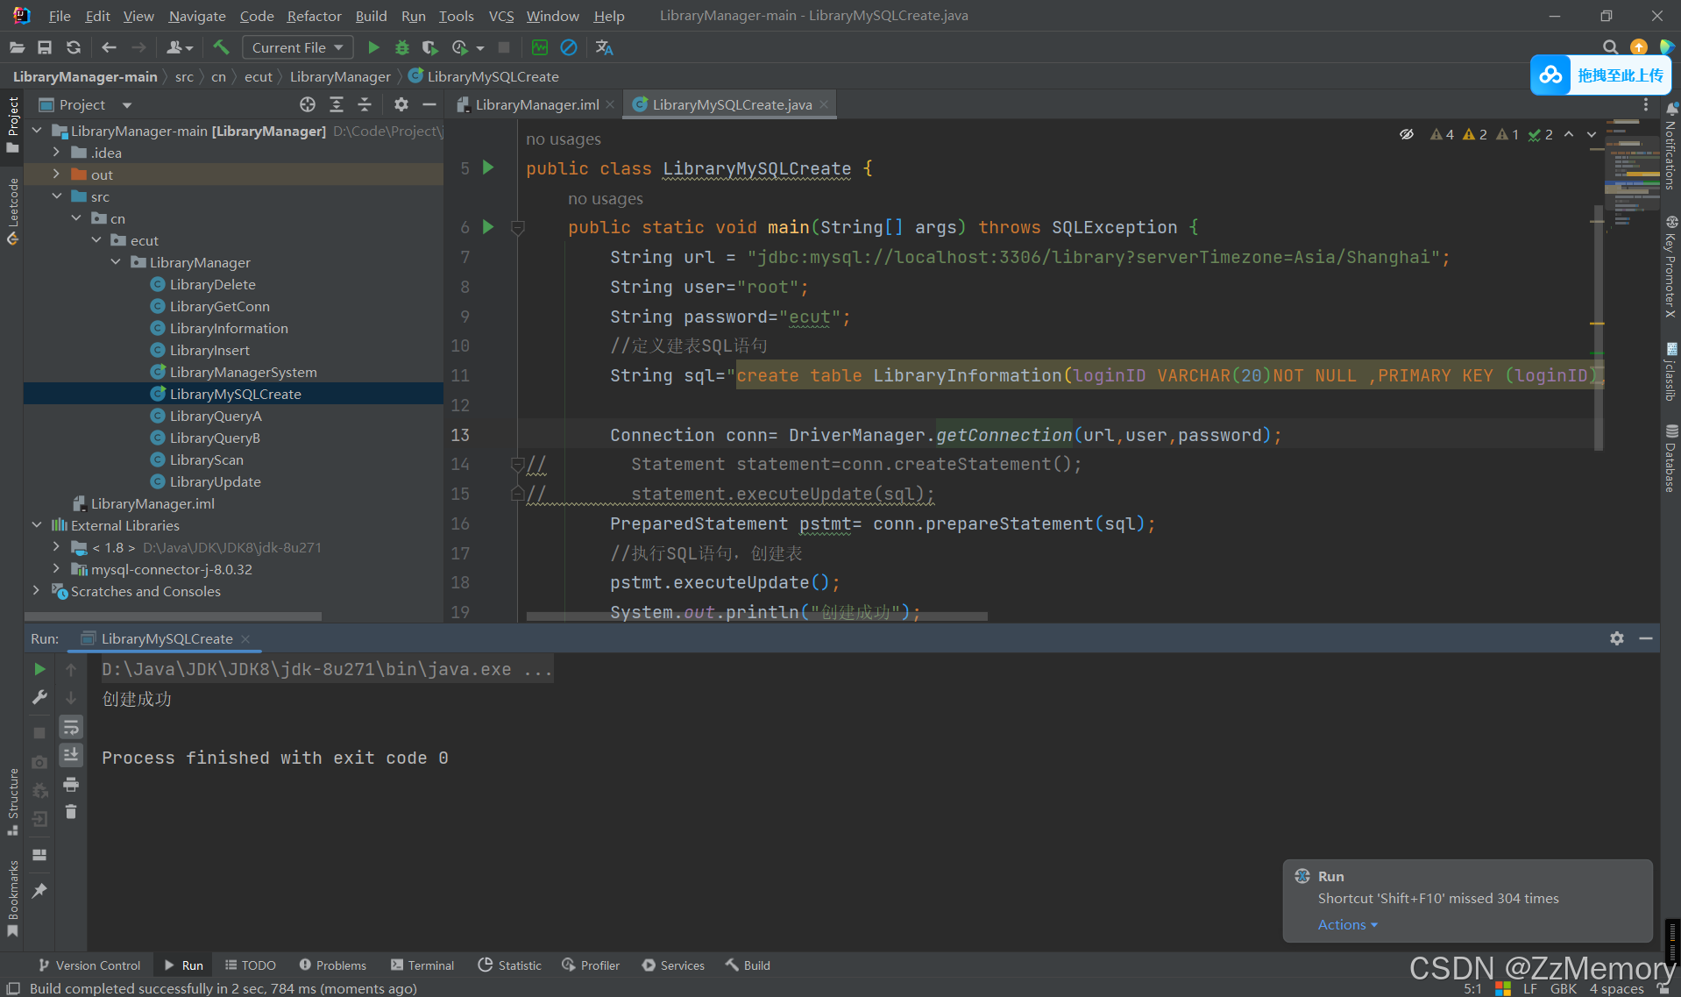The image size is (1681, 997).
Task: Navigate back with the left arrow icon
Action: coord(109,47)
